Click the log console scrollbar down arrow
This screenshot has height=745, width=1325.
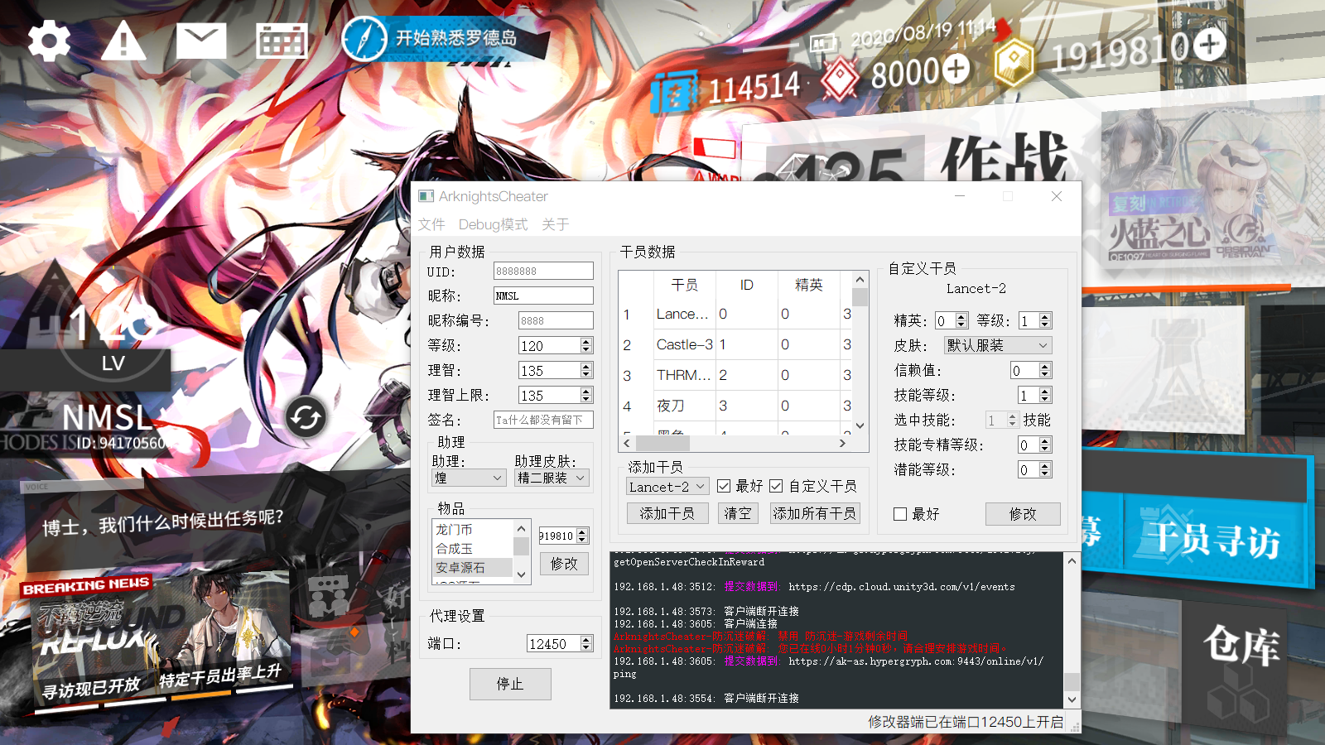point(1072,699)
